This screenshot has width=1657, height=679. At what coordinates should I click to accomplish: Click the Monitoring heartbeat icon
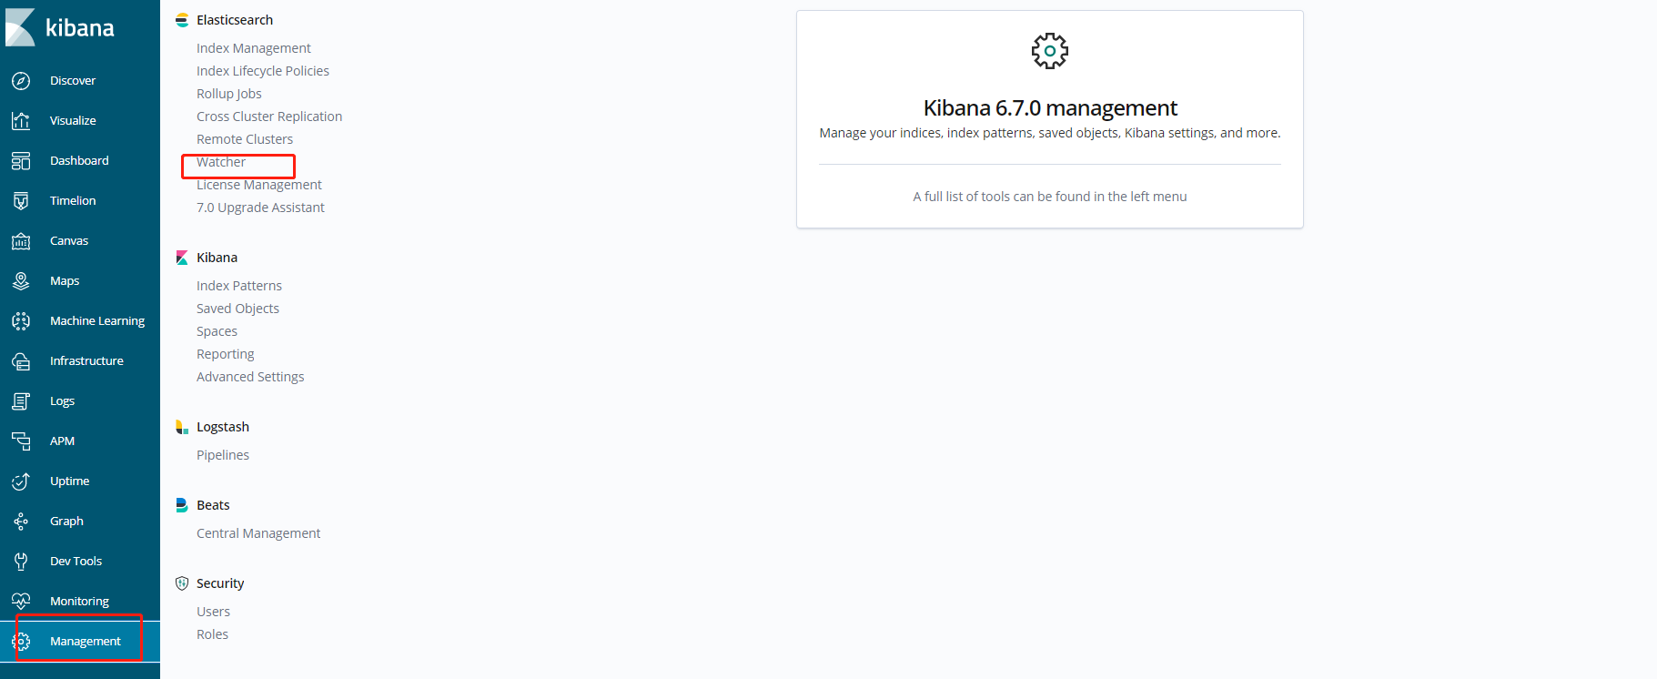click(x=21, y=602)
